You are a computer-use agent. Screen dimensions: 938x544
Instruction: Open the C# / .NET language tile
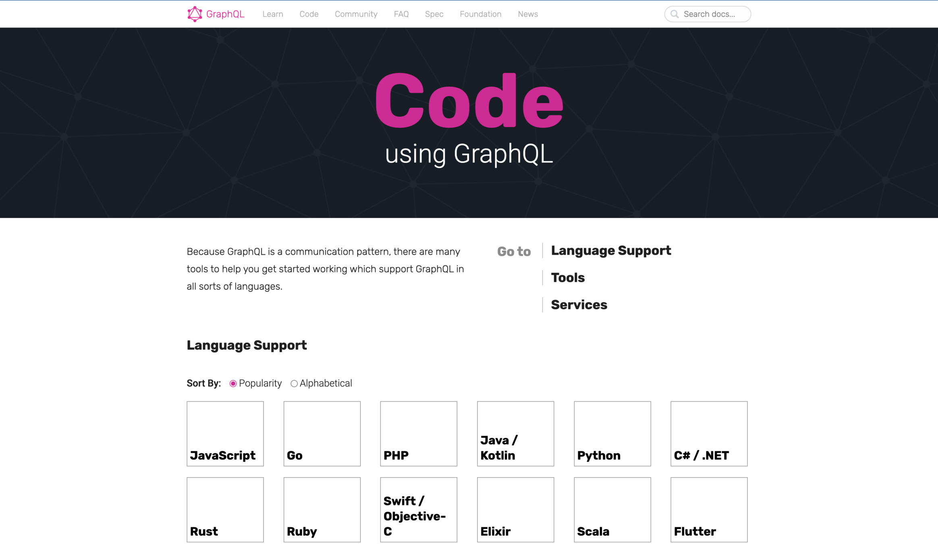coord(709,434)
